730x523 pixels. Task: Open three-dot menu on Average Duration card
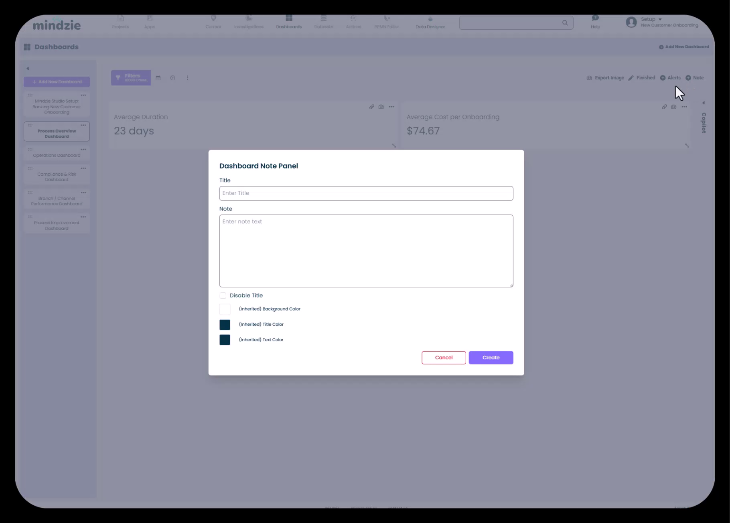point(391,107)
